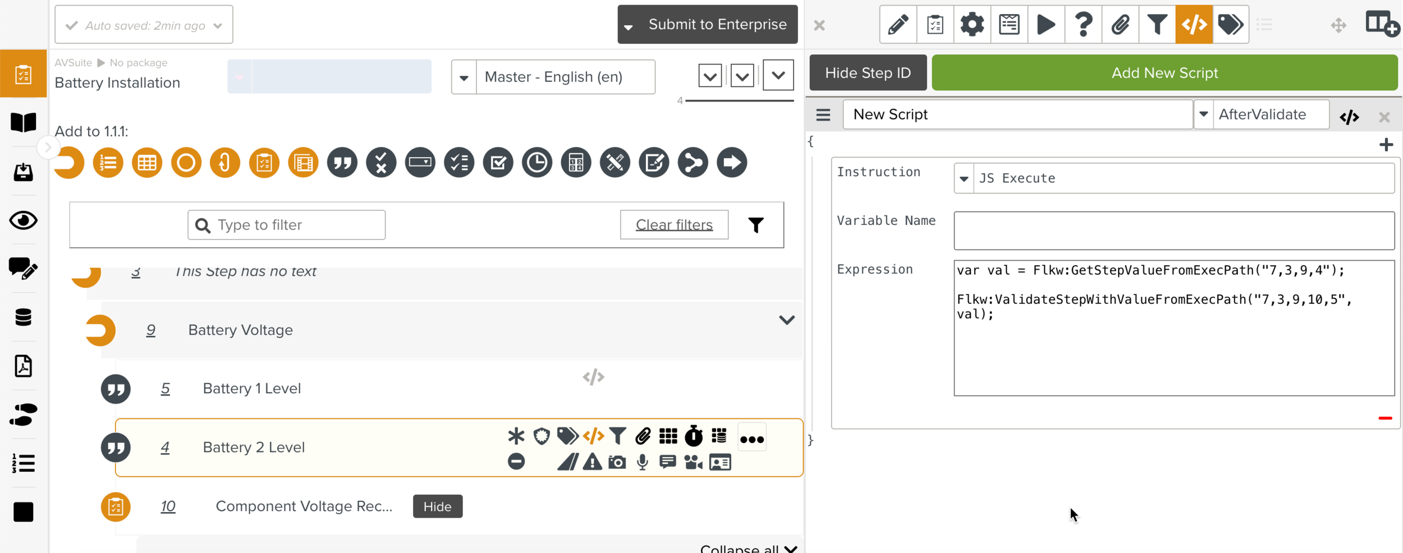
Task: Open the Instruction JS Execute dropdown
Action: click(964, 178)
